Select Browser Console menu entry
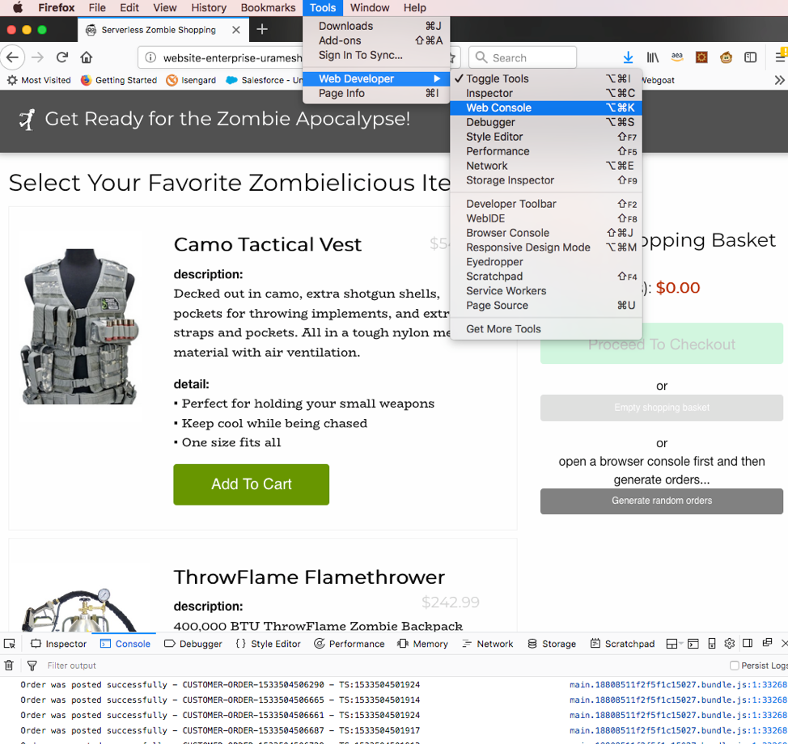Viewport: 788px width, 744px height. click(x=546, y=233)
